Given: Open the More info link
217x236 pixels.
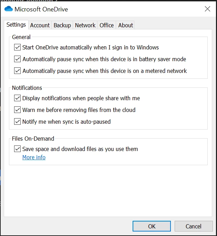Looking at the screenshot, I should coord(34,157).
